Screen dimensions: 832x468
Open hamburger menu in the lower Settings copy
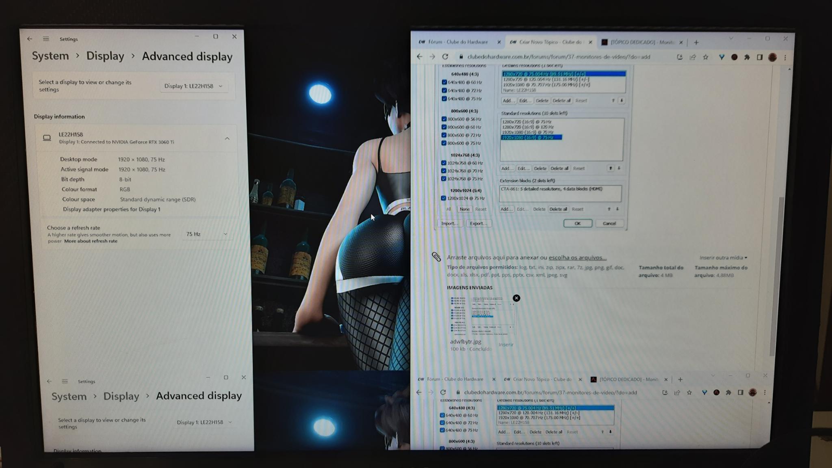tap(65, 381)
